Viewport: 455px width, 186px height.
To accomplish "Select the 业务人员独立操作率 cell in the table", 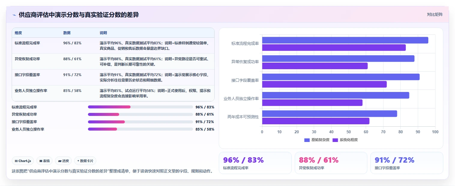I will coord(31,91).
